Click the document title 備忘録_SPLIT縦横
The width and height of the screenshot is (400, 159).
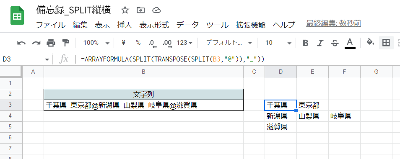pos(73,10)
